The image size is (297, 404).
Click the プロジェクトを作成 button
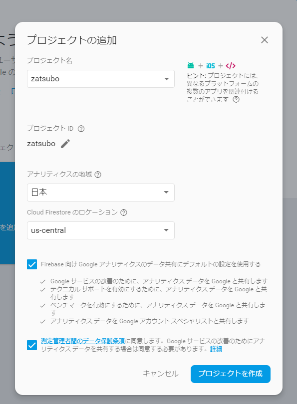(x=231, y=374)
